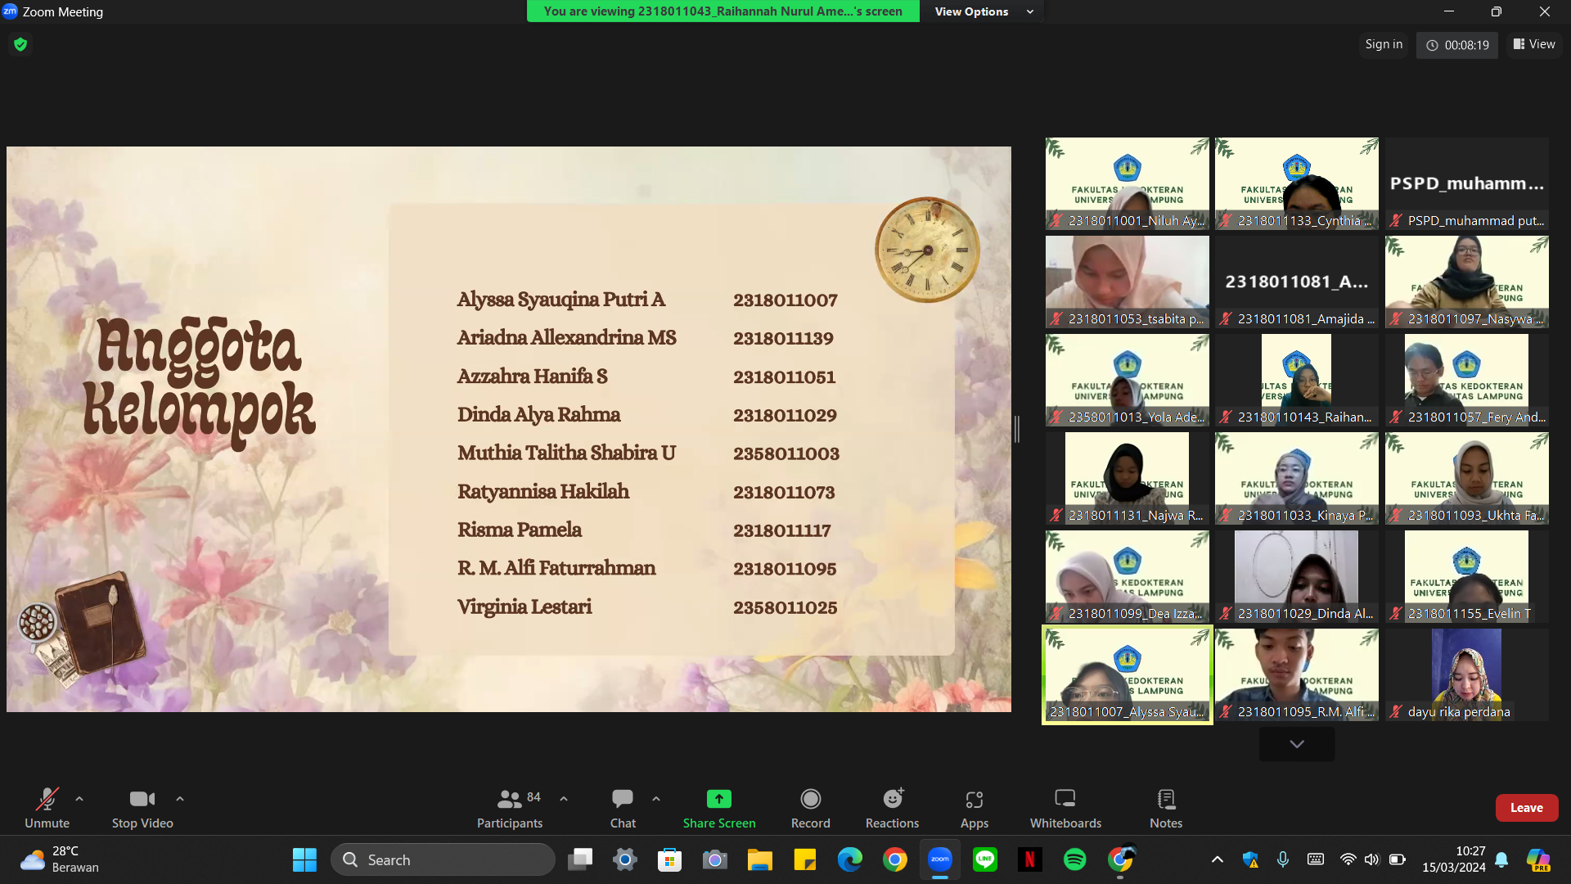Click the taskbar Search box
Screen dimensions: 1571x884
click(443, 859)
